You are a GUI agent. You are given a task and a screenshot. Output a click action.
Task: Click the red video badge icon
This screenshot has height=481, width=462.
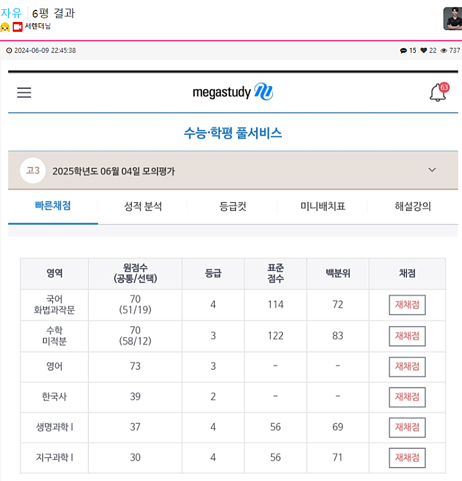click(18, 27)
